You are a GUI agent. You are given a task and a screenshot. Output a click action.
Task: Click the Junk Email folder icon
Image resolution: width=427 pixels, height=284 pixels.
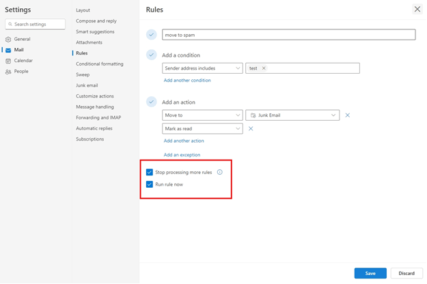pyautogui.click(x=253, y=115)
